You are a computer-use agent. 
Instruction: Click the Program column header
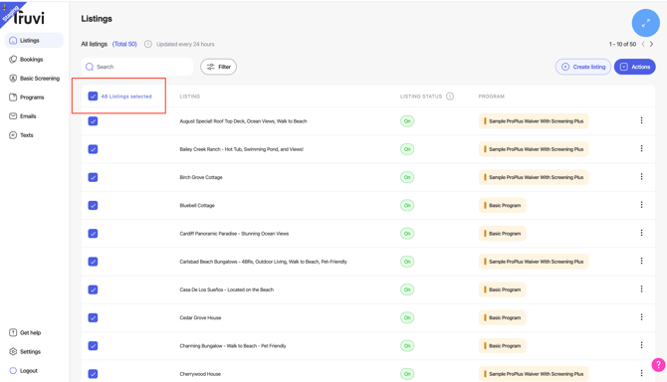[x=492, y=96]
